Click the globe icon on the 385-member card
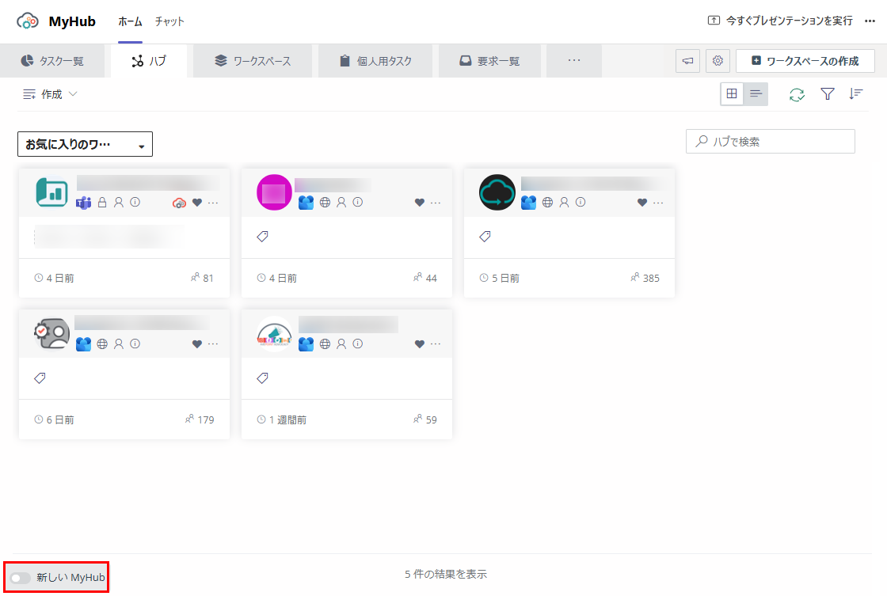The height and width of the screenshot is (596, 887). point(547,202)
